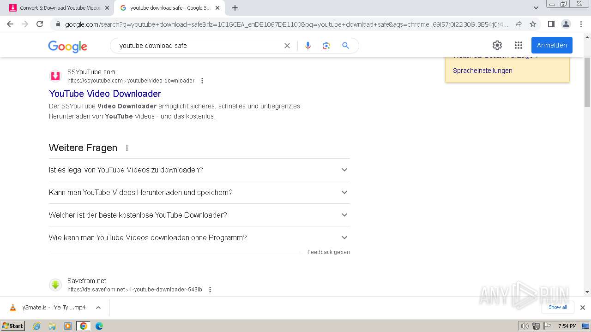Click the browser forward arrow
The image size is (591, 332).
pos(25,24)
